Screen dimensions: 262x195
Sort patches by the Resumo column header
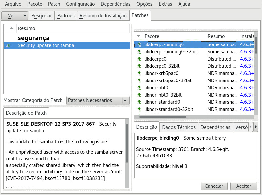(73, 28)
